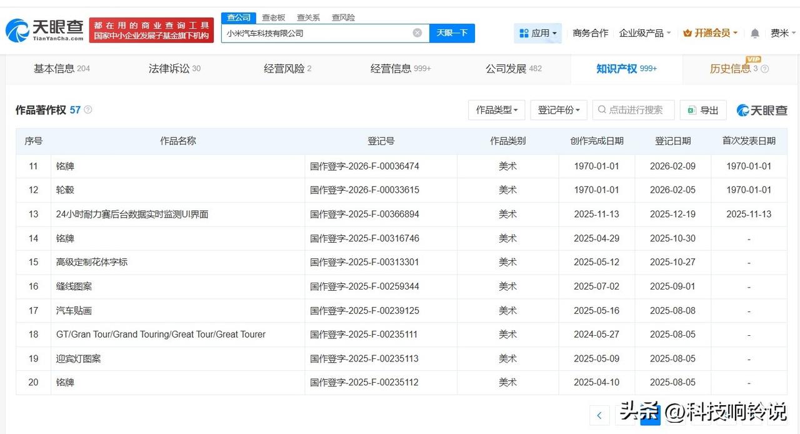Expand the 登记年份 filter dropdown
The height and width of the screenshot is (434, 800).
559,110
